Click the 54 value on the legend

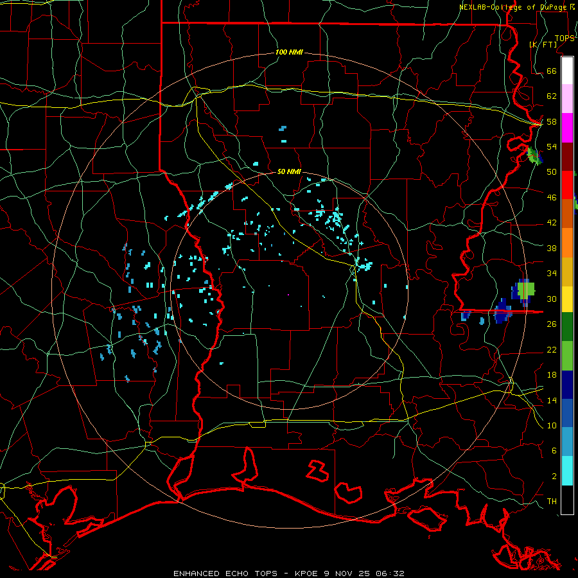click(552, 146)
